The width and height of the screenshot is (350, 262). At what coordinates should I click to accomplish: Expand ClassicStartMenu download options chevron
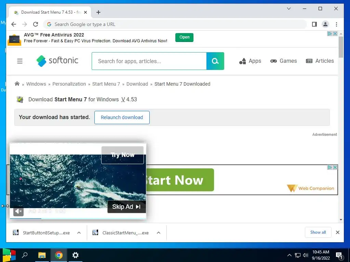click(159, 233)
